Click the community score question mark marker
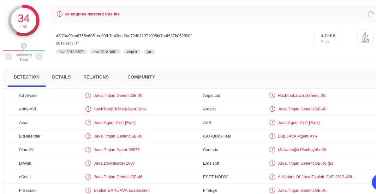This screenshot has width=376, height=194. (23, 46)
